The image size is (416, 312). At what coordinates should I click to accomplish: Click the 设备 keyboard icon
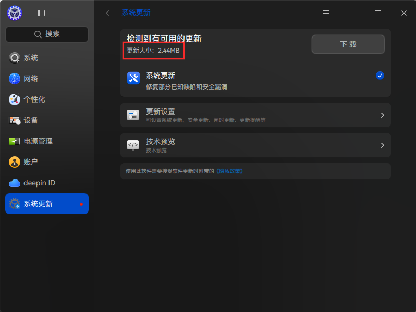point(14,120)
